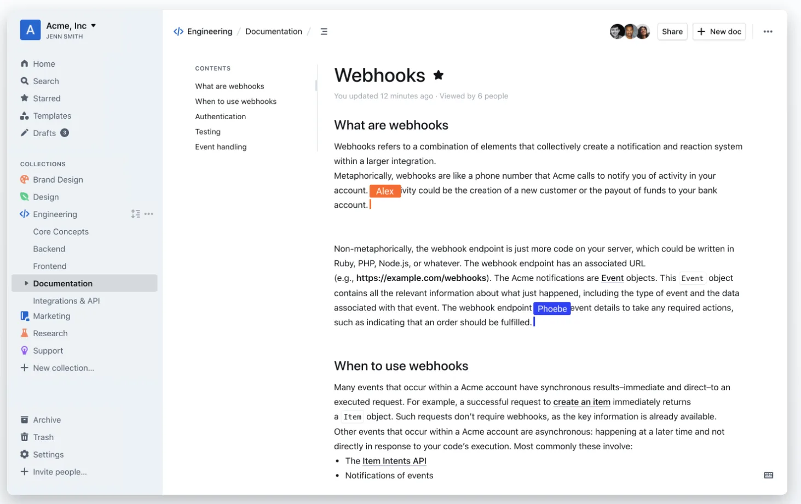
Task: Open the table of contents menu icon
Action: click(x=324, y=32)
